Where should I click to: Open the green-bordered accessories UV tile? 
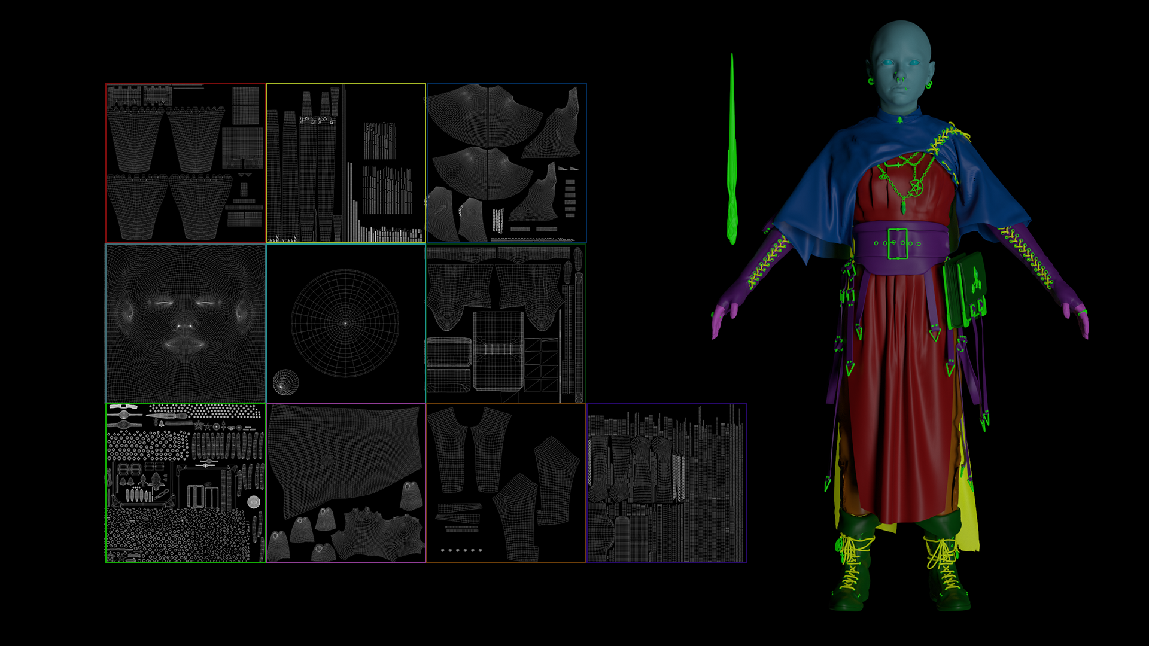pos(185,483)
